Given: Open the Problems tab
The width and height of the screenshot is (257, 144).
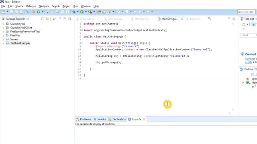Looking at the screenshot, I should tap(84, 119).
